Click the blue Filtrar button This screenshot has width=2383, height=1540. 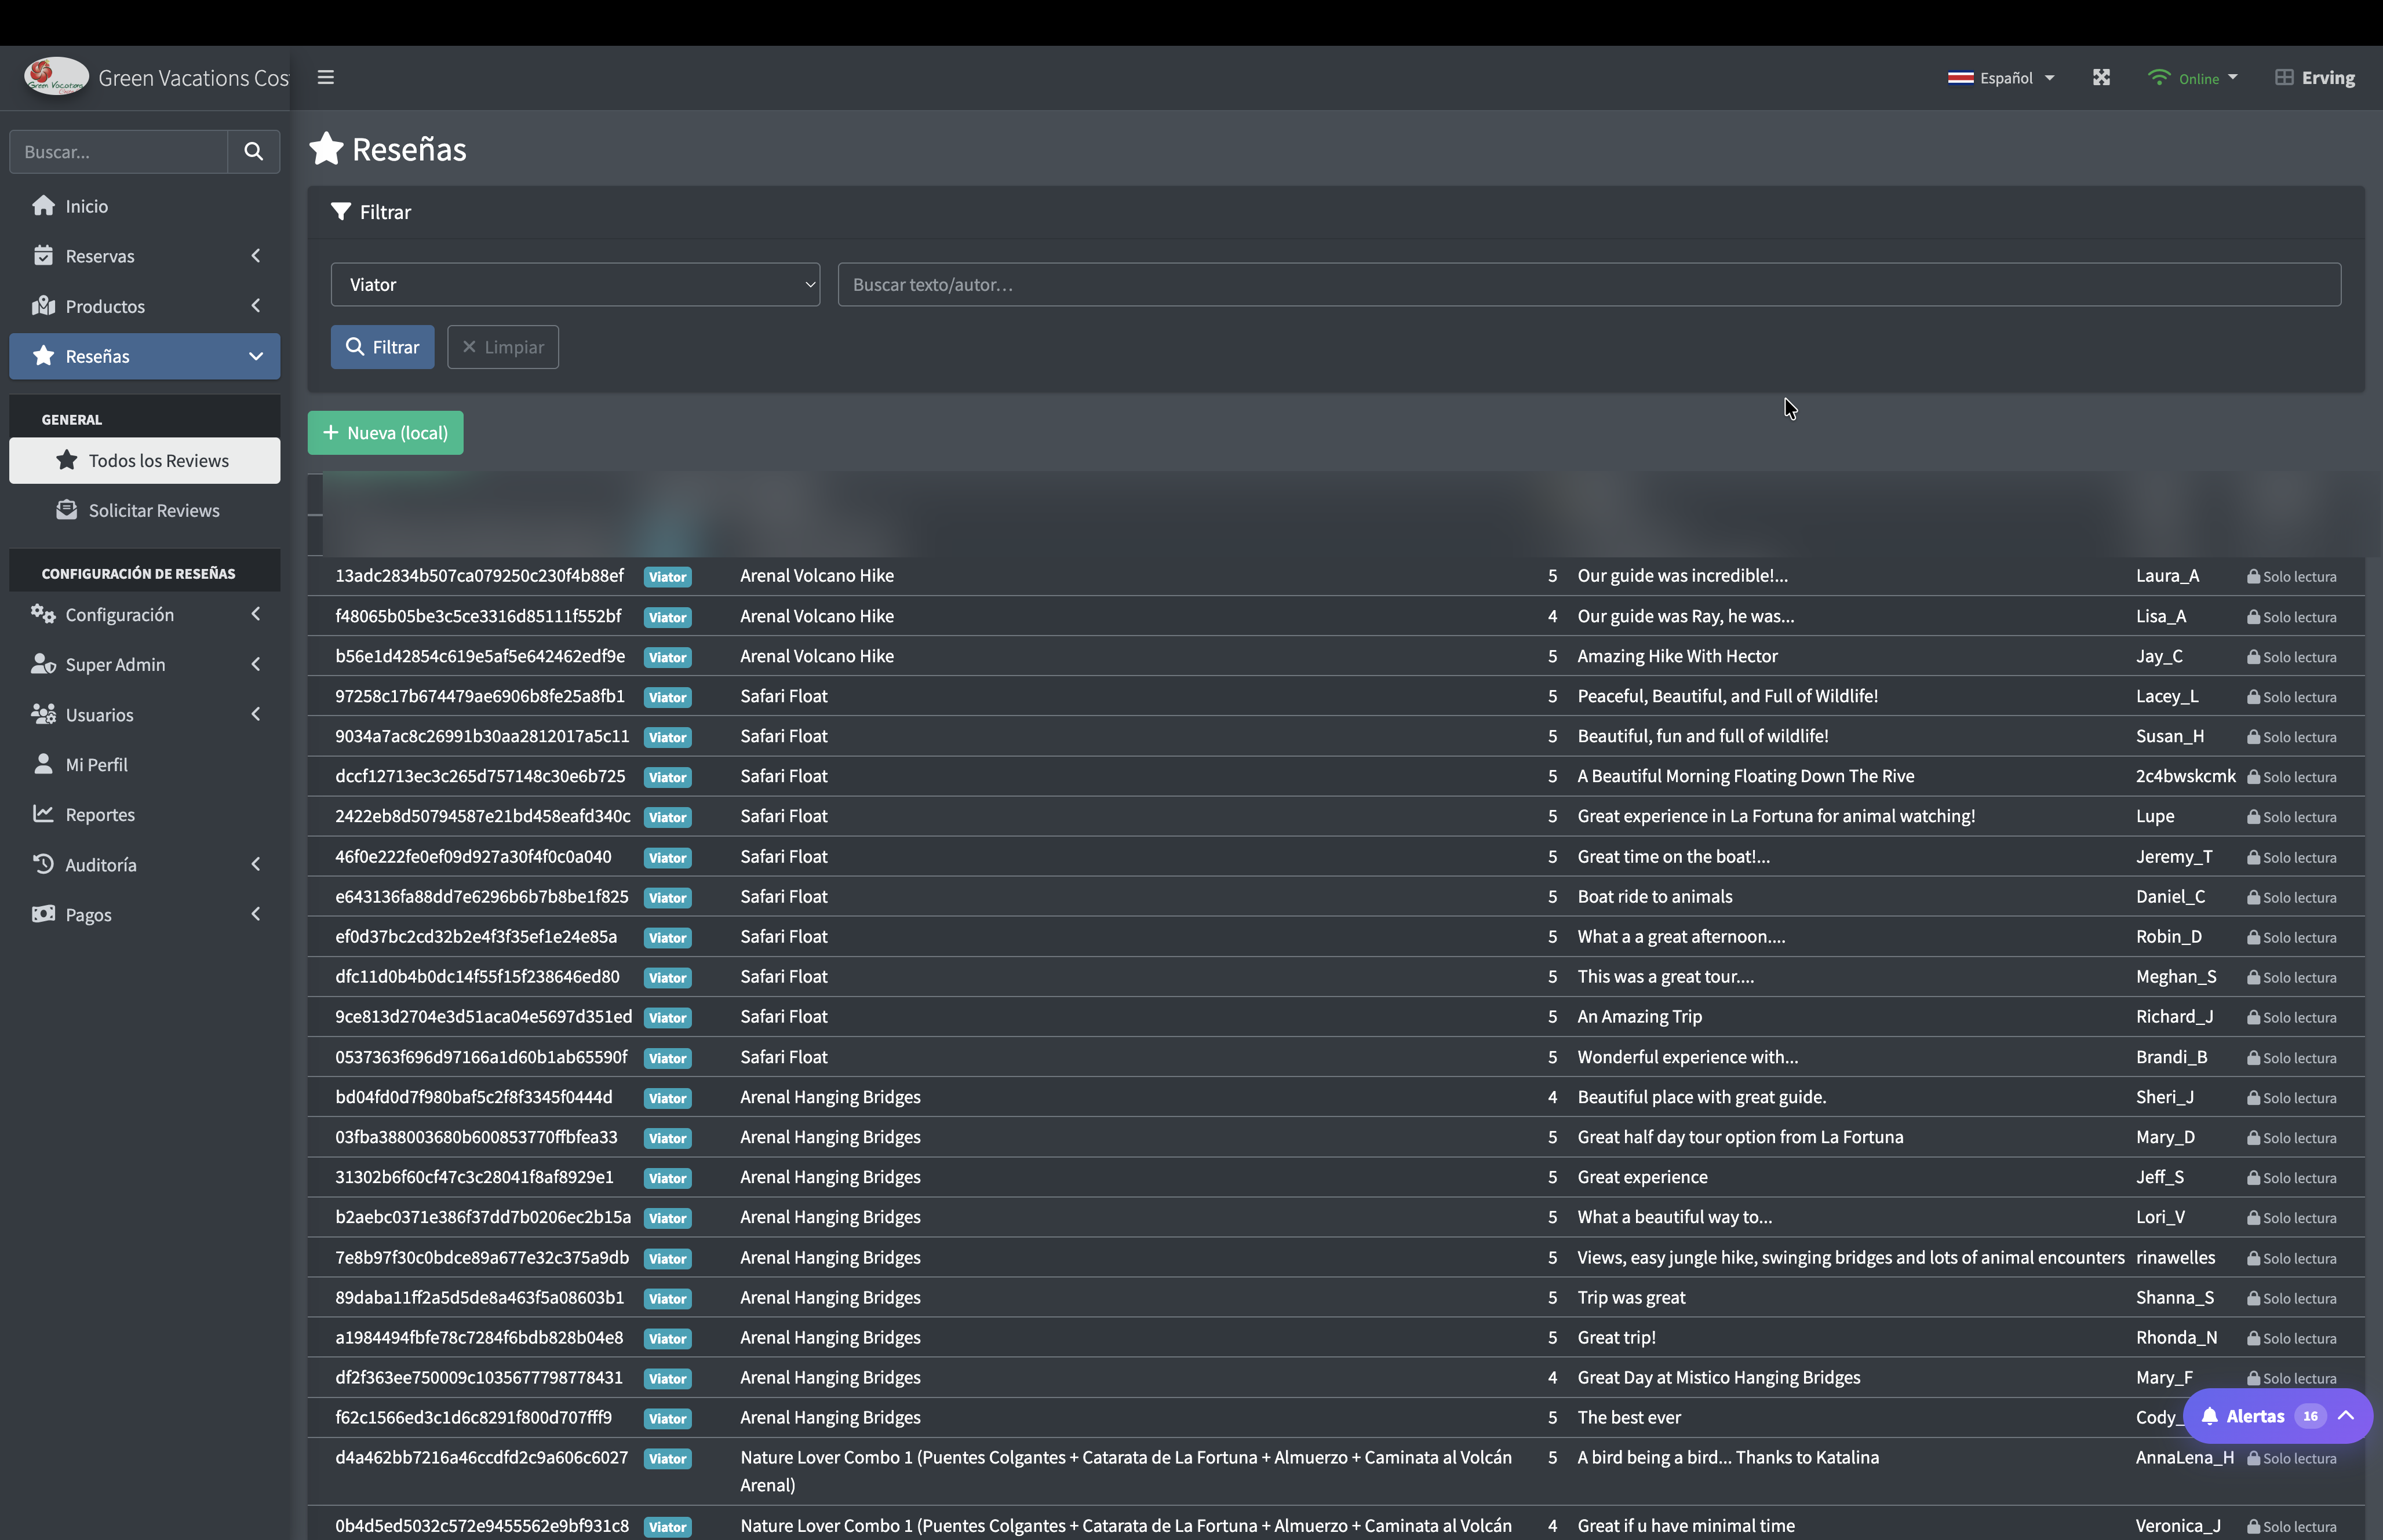click(382, 347)
